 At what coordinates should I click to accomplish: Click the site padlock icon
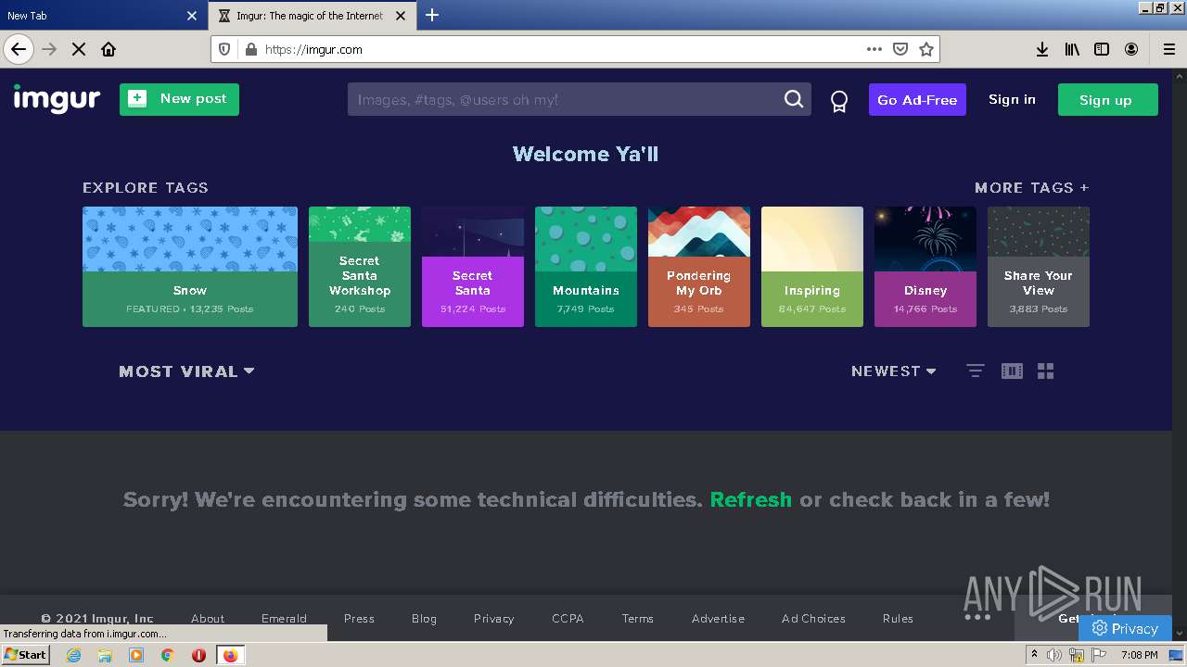pyautogui.click(x=249, y=49)
